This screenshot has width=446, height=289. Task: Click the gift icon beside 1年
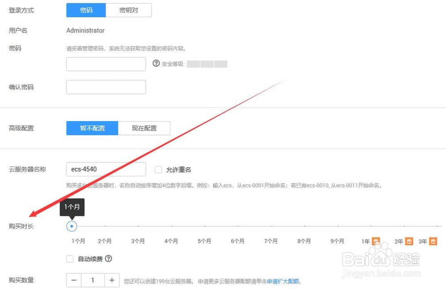(376, 241)
